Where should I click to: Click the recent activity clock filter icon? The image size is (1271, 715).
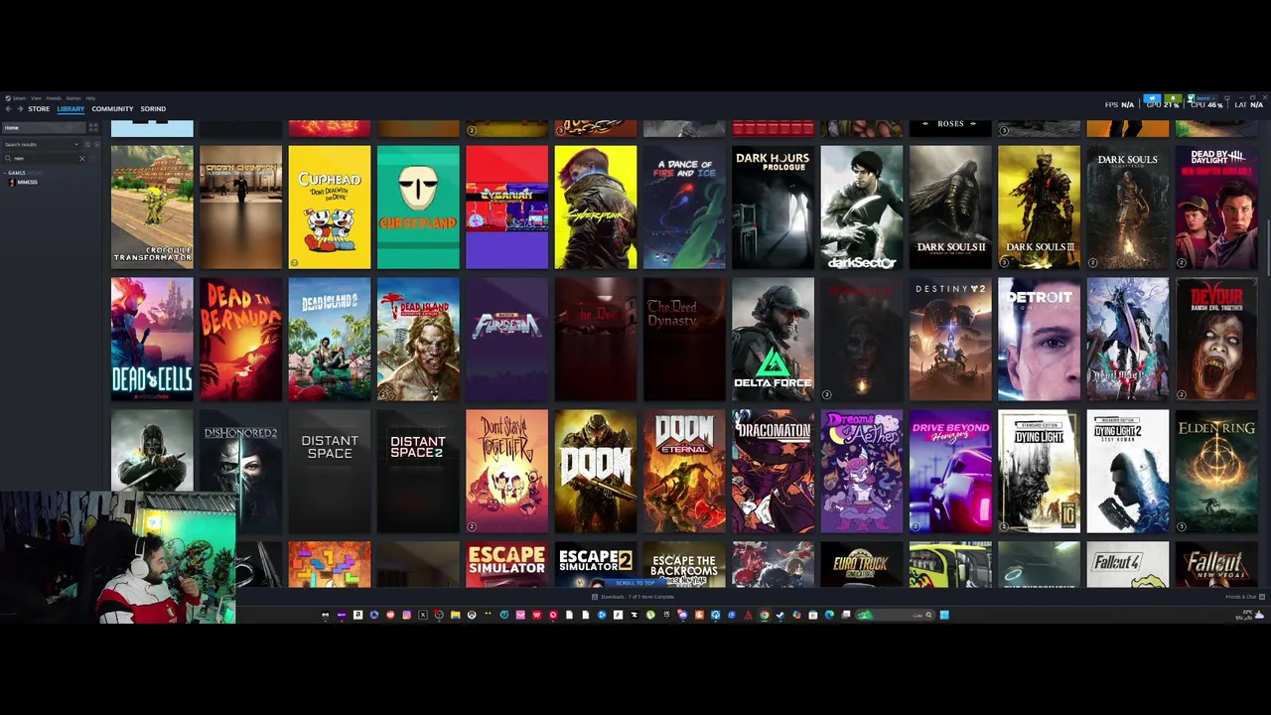(87, 144)
